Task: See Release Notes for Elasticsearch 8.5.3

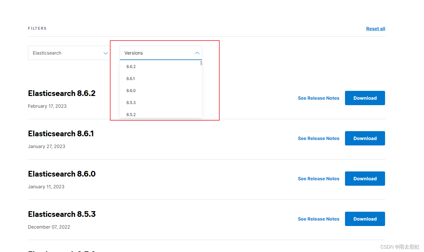Action: pos(319,219)
